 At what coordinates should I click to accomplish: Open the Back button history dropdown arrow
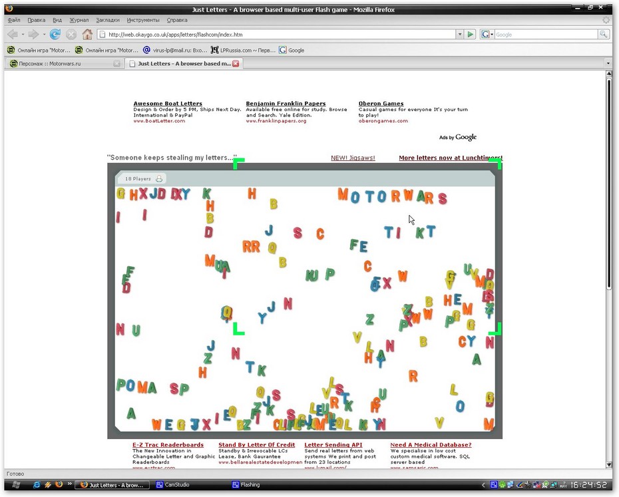pos(23,35)
